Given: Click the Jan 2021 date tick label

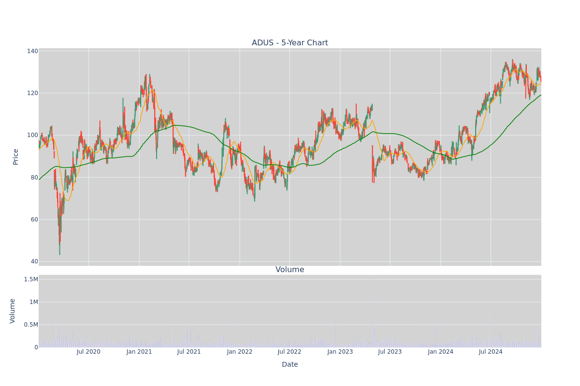Looking at the screenshot, I should pos(139,352).
